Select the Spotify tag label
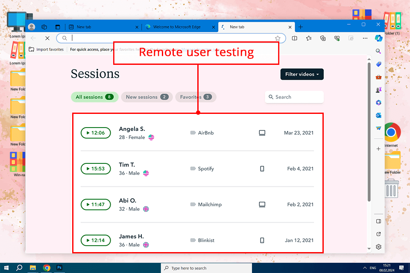This screenshot has width=410, height=273. [202, 168]
